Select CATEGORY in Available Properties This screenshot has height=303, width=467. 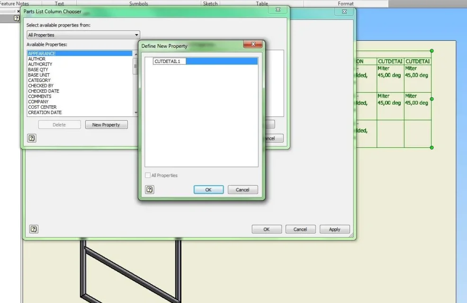[x=80, y=80]
